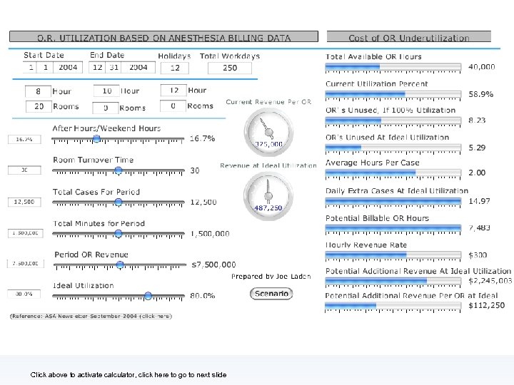Click the Room Turnover Time slider handle
Screen dimensions: 514x385
[119, 170]
